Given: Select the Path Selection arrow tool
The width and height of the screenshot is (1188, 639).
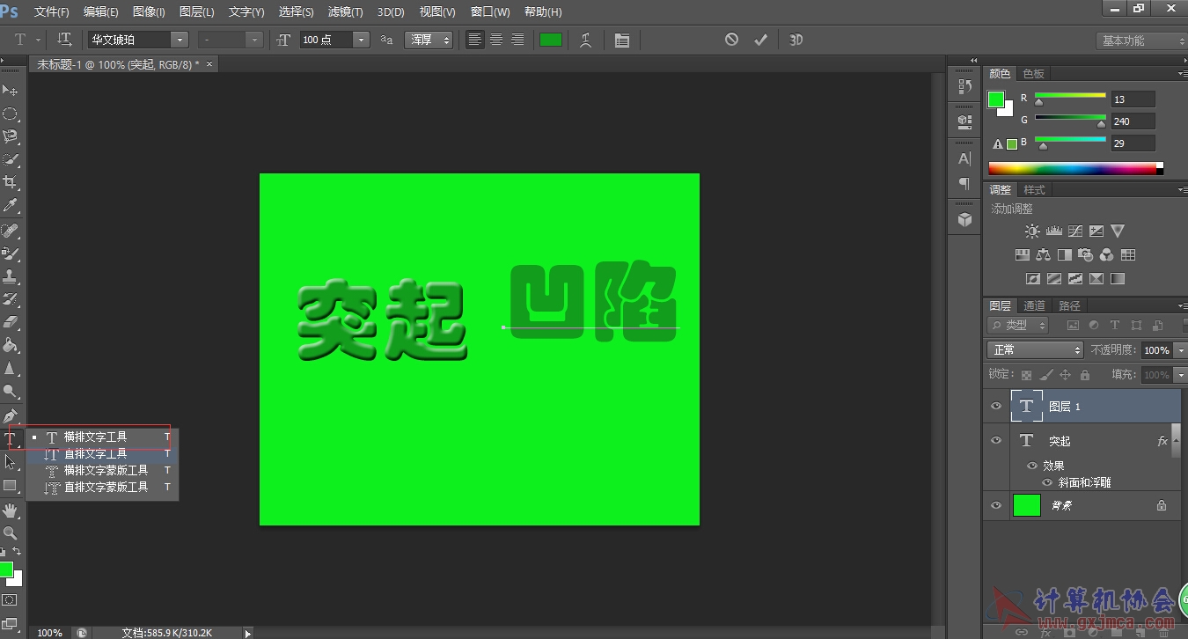Looking at the screenshot, I should (x=11, y=462).
